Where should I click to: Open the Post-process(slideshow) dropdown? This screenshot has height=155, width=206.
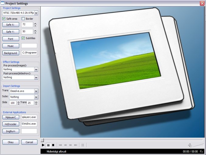36,77
